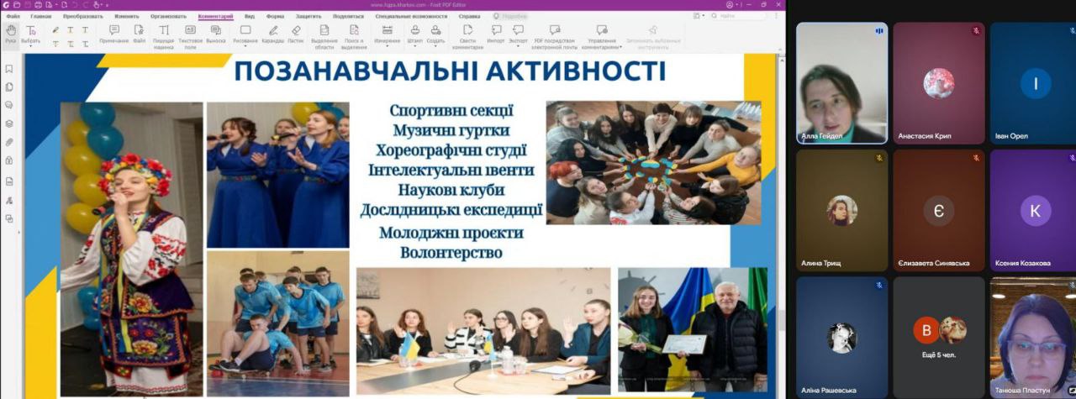The image size is (1076, 399).
Task: Select the Eraser (Ластик) tool
Action: pos(295,34)
